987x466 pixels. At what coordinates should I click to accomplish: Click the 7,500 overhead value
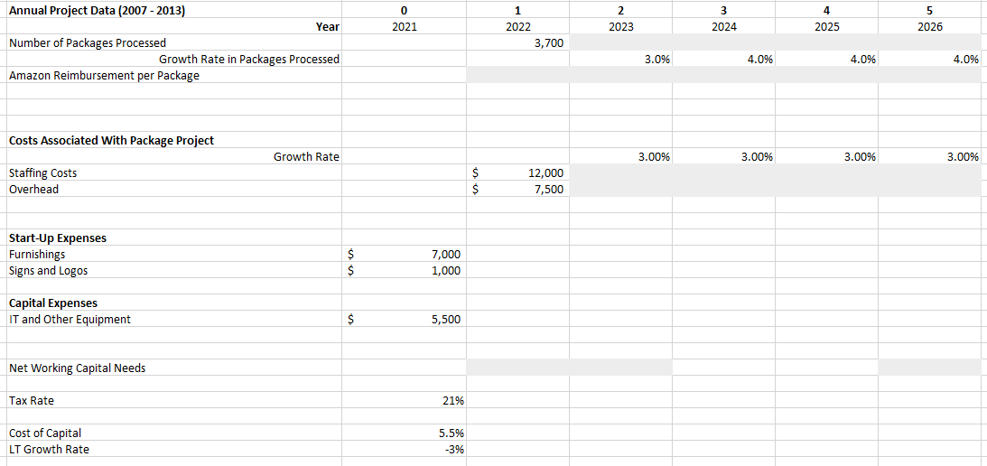coord(549,189)
